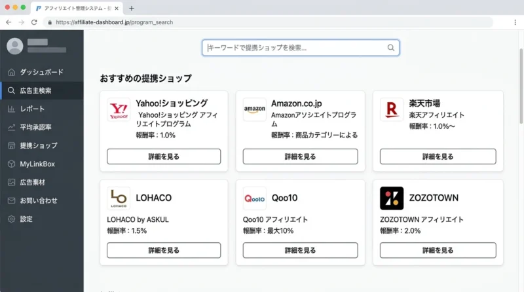Open 平均承認率 in sidebar
The width and height of the screenshot is (524, 292).
click(x=42, y=127)
